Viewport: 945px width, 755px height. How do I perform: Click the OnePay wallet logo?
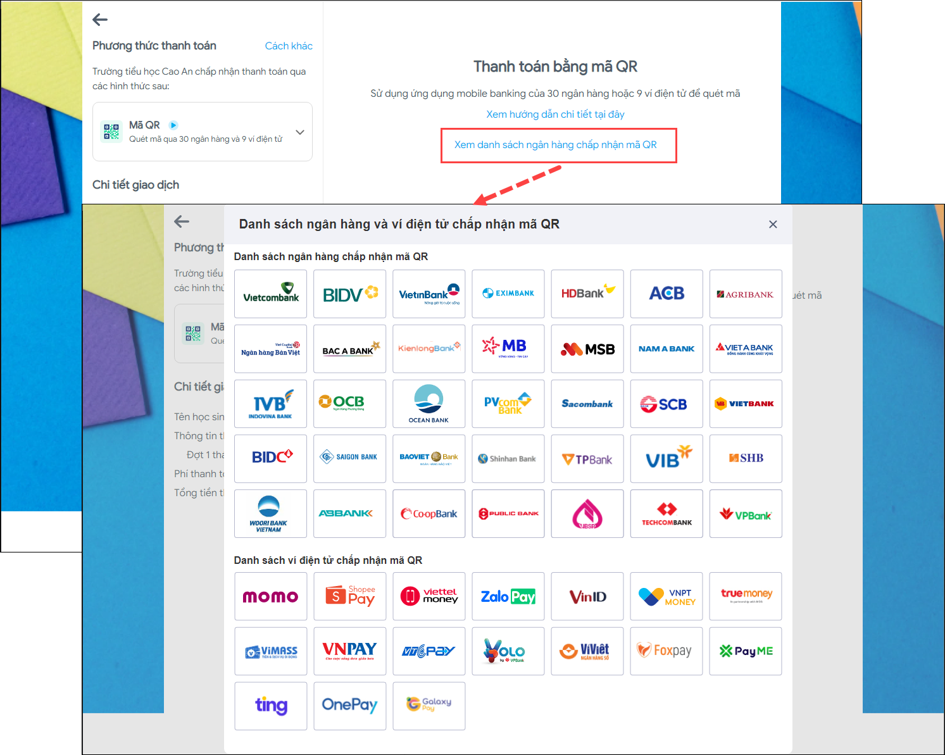[x=350, y=706]
